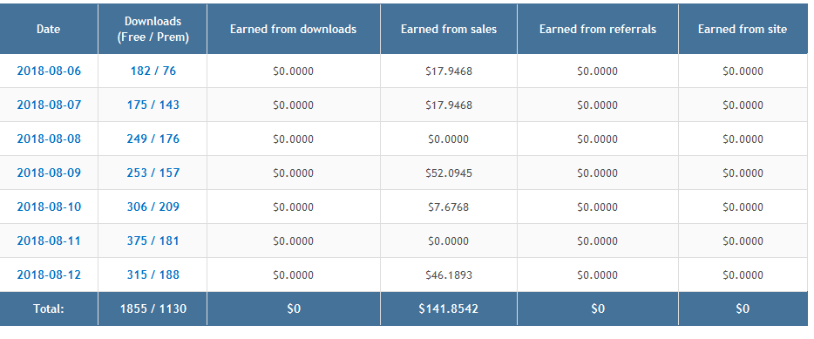Click the $17.9468 sales value for 2018-08-07
Viewport: 814px width, 339px height.
click(x=449, y=105)
